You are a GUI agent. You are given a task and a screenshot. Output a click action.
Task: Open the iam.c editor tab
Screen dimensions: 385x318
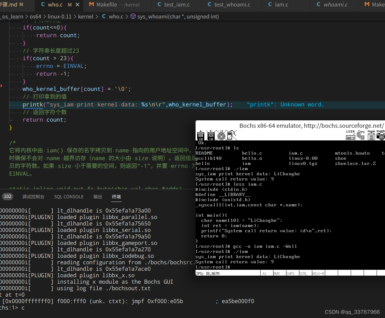click(x=278, y=5)
